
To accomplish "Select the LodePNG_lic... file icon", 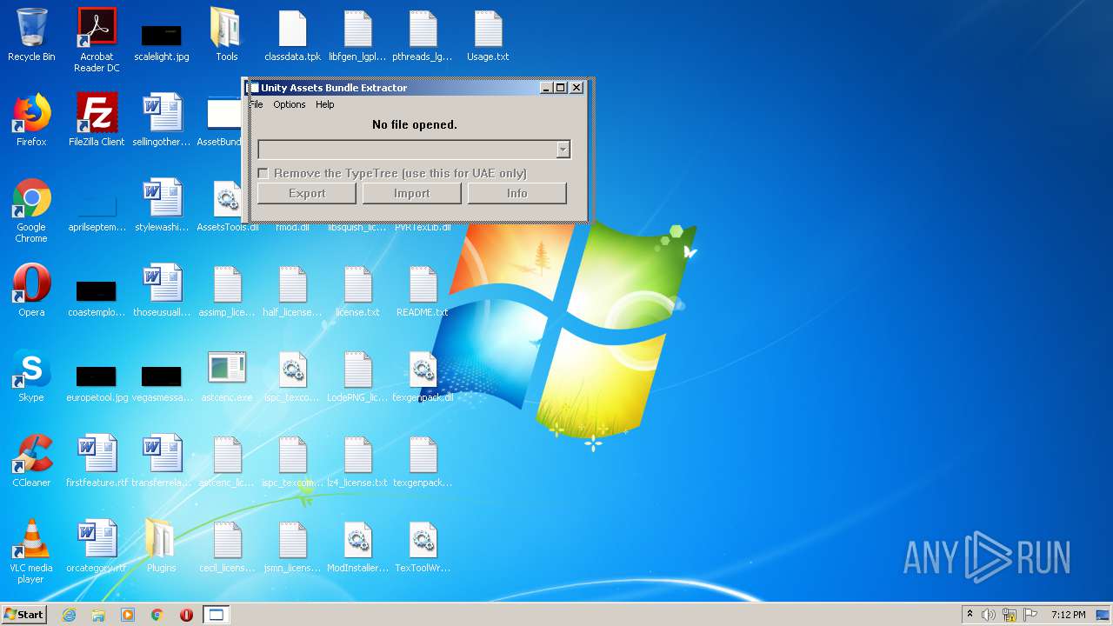I will coord(357,376).
